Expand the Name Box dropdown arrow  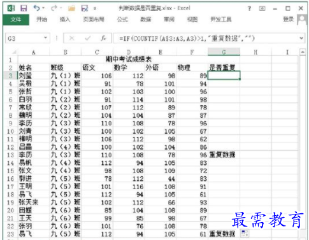[45, 38]
